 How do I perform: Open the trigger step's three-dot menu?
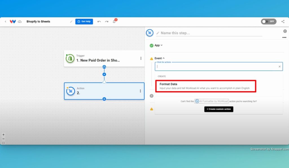(141, 58)
